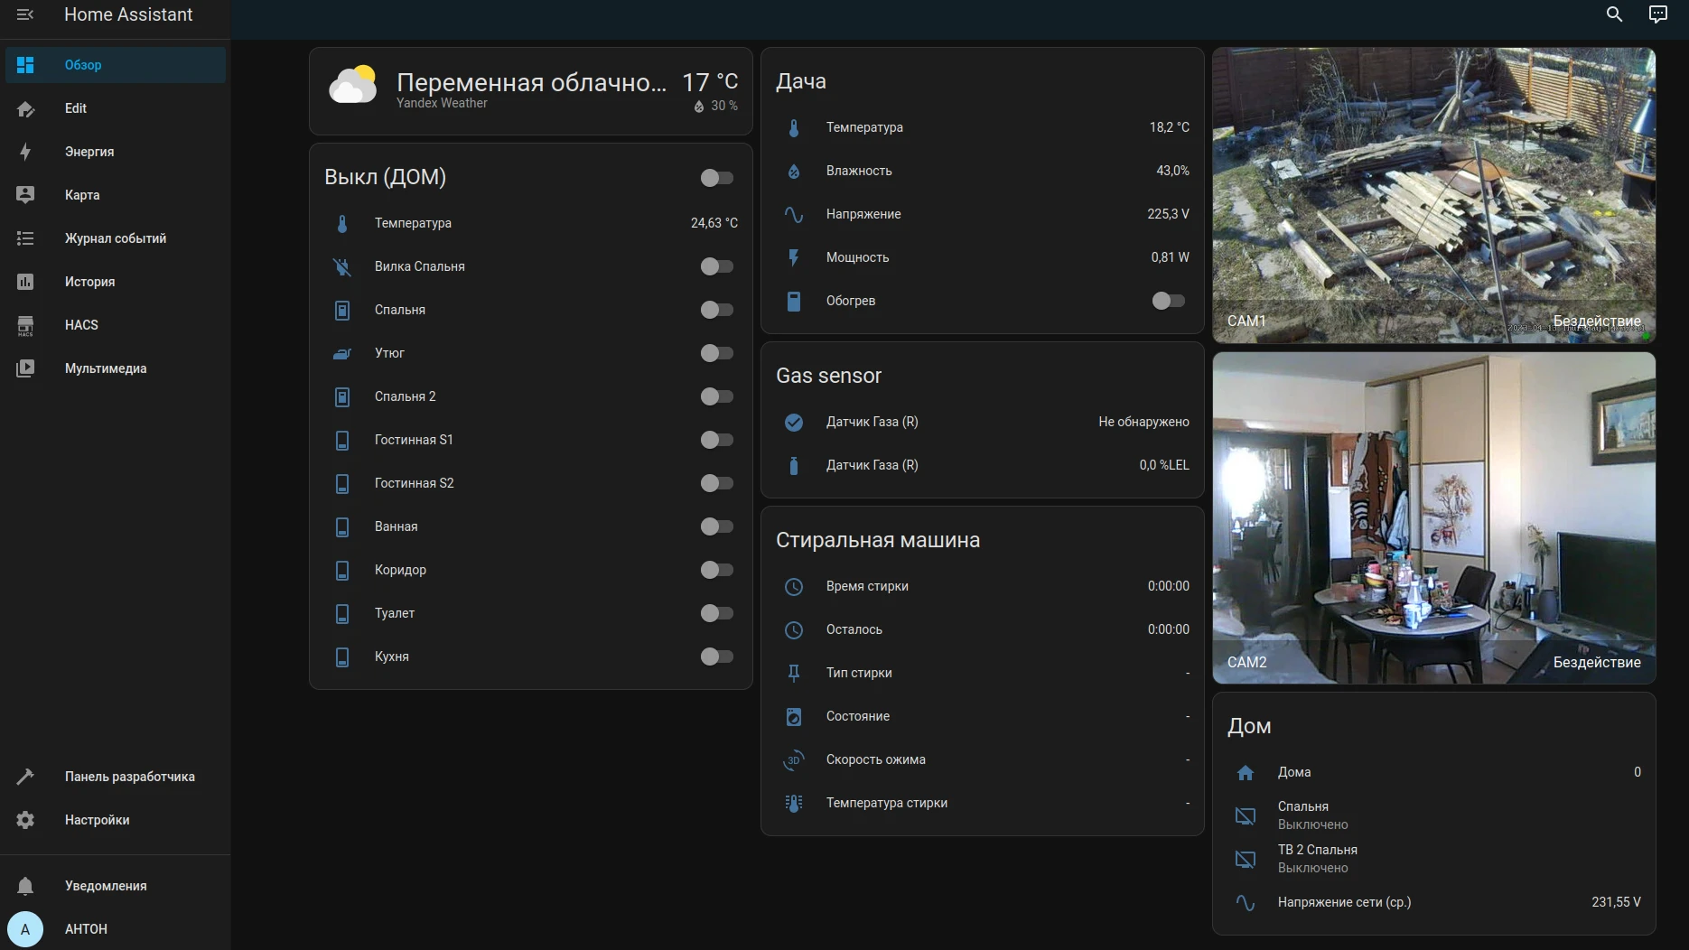Enable the Утюг switch

click(x=717, y=353)
